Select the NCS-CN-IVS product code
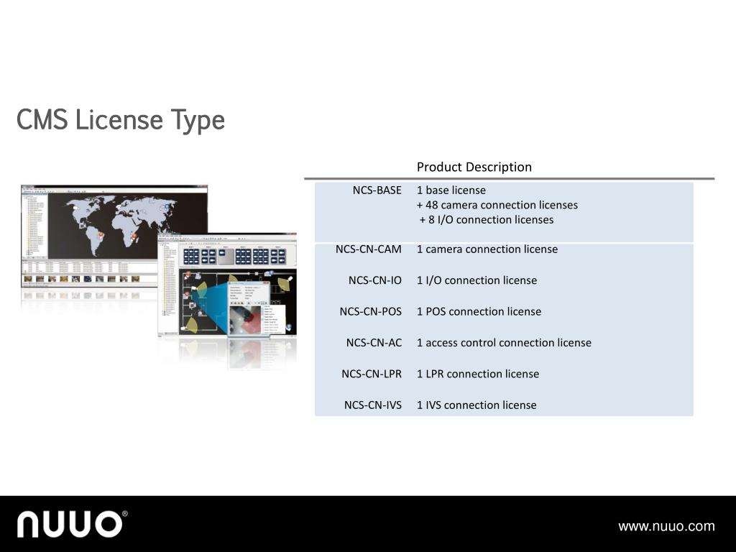 tap(373, 405)
